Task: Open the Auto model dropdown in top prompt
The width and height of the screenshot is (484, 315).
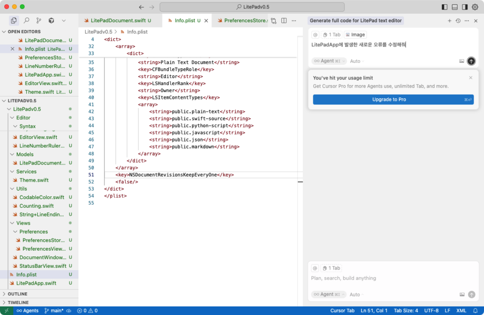Action: point(357,61)
